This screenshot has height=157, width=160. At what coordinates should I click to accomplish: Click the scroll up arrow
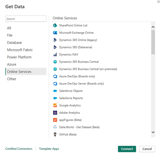click(153, 27)
